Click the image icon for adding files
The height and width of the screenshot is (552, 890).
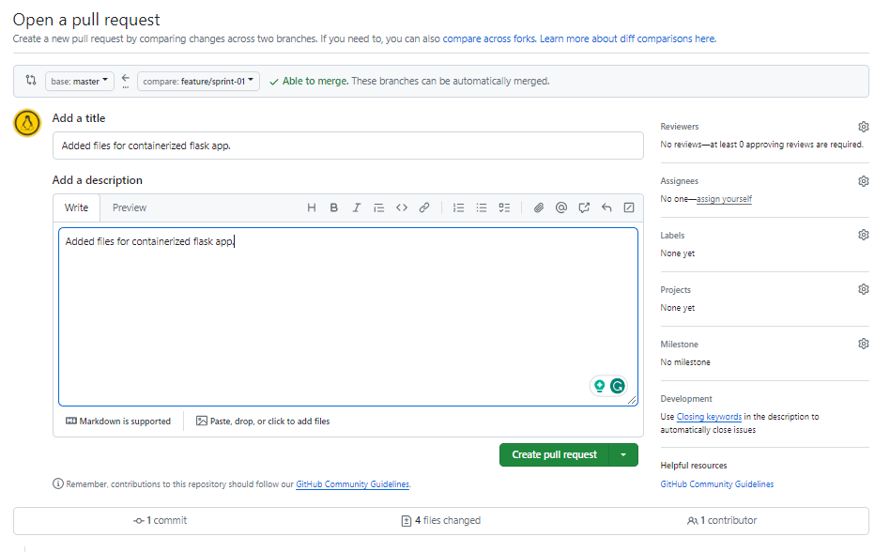coord(202,421)
